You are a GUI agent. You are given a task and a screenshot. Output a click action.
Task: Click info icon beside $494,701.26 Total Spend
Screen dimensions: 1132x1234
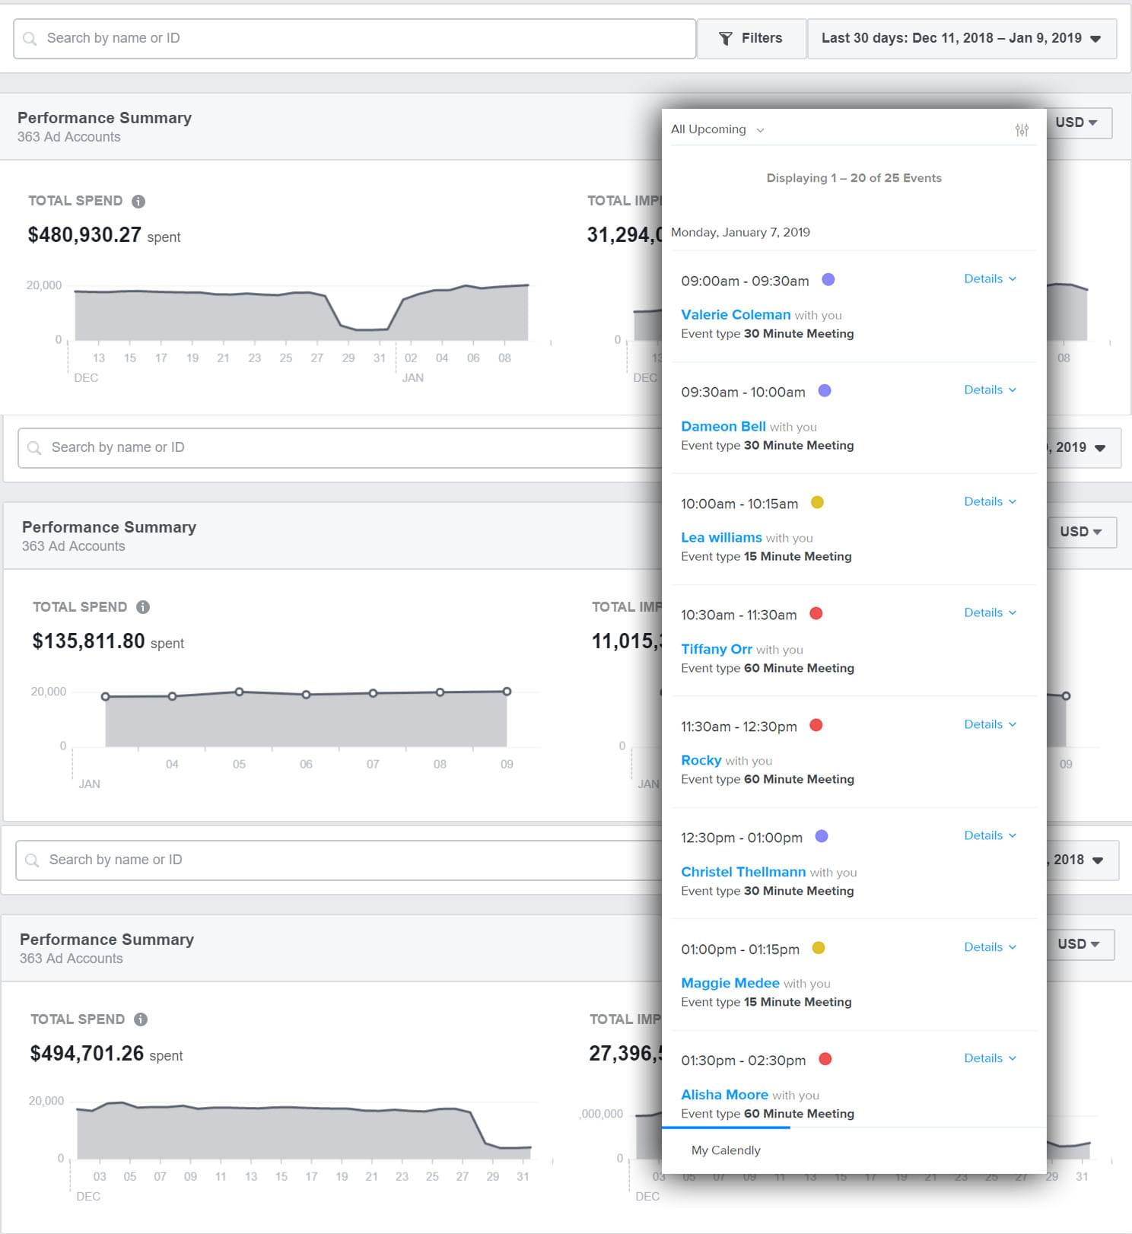click(141, 1019)
